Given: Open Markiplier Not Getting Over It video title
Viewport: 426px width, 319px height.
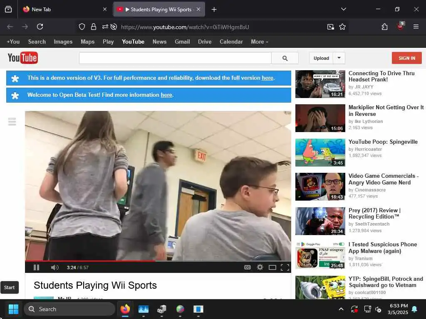Looking at the screenshot, I should click(x=386, y=110).
